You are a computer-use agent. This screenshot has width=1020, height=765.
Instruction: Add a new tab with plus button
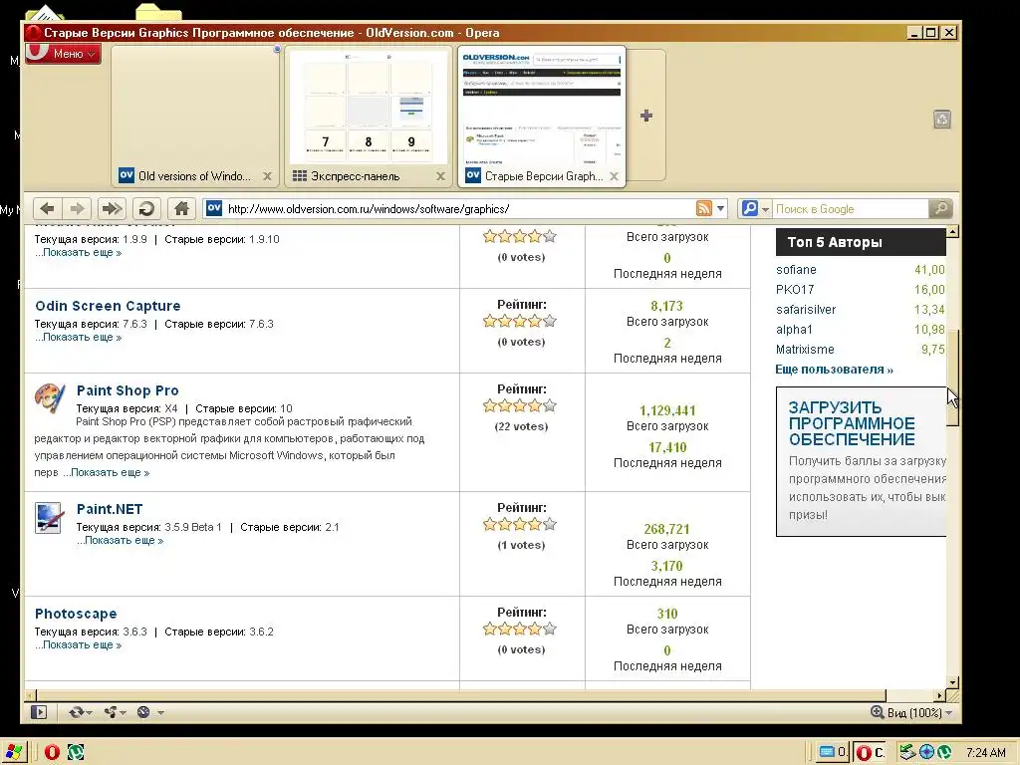pyautogui.click(x=645, y=116)
